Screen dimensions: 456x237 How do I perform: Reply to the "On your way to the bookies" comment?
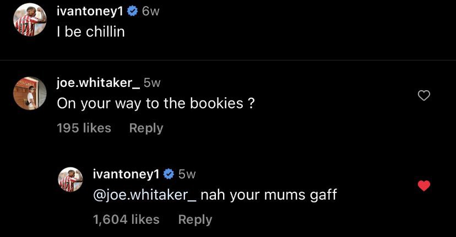click(146, 128)
